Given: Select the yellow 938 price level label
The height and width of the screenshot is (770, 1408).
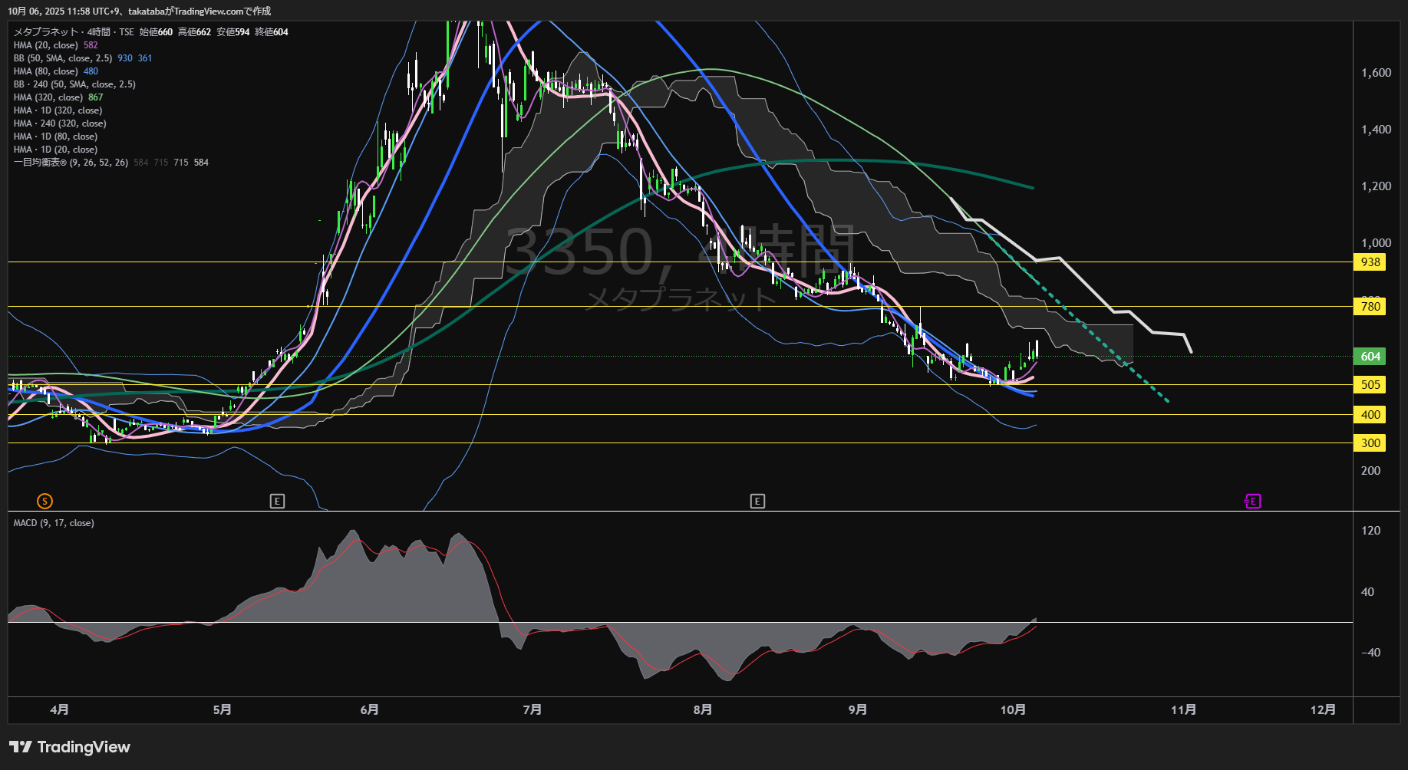Looking at the screenshot, I should click(x=1370, y=262).
